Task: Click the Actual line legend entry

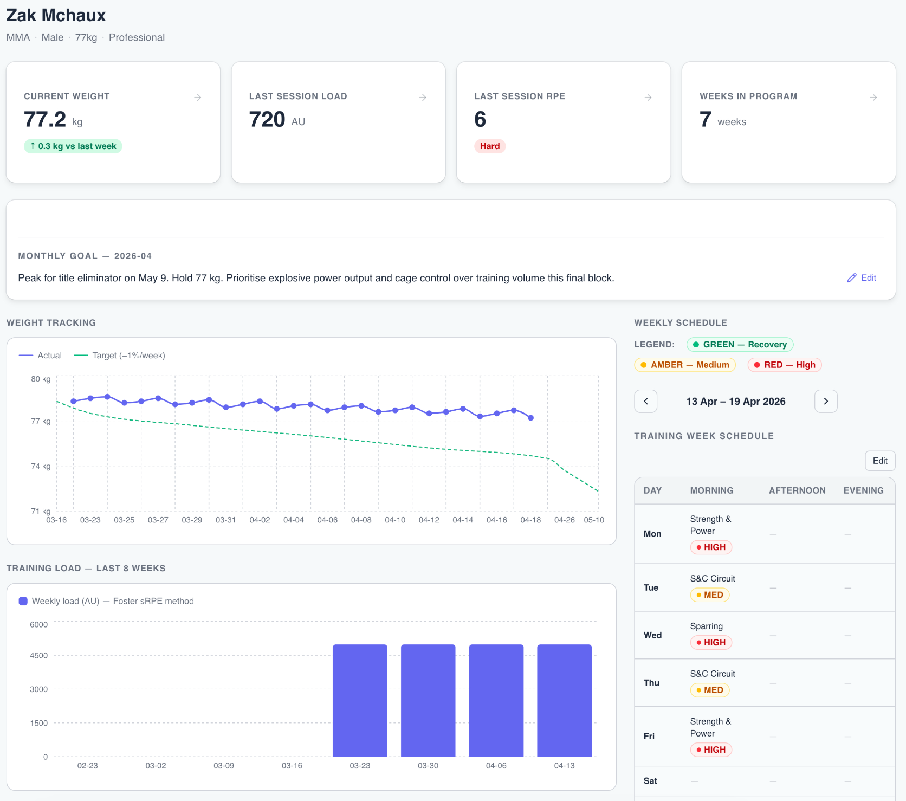Action: tap(40, 356)
